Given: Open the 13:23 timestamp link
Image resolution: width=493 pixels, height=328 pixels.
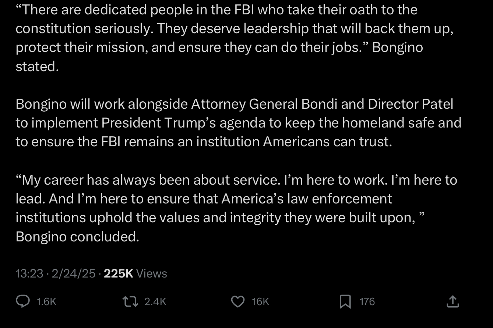Looking at the screenshot, I should point(29,273).
